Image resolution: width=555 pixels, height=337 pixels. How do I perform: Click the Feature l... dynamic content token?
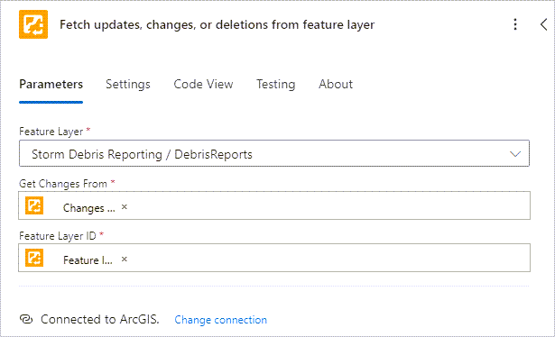tap(77, 259)
